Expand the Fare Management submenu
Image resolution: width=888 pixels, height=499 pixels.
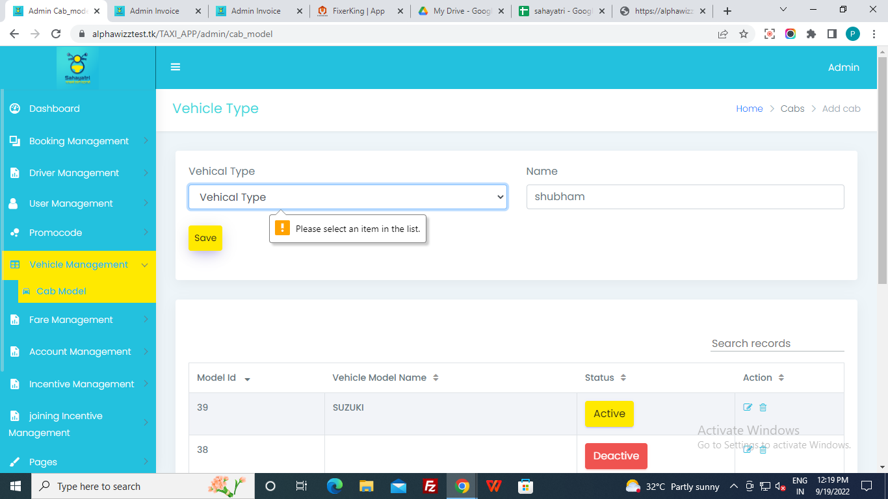[146, 320]
